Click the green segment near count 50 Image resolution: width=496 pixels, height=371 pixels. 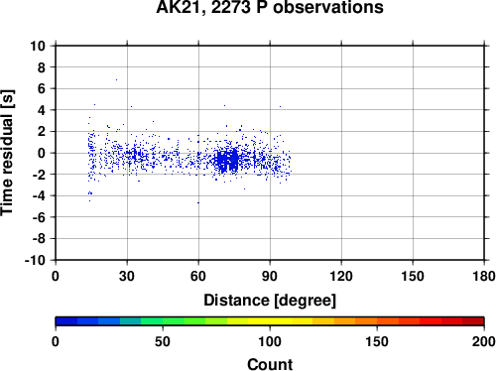[x=163, y=321]
